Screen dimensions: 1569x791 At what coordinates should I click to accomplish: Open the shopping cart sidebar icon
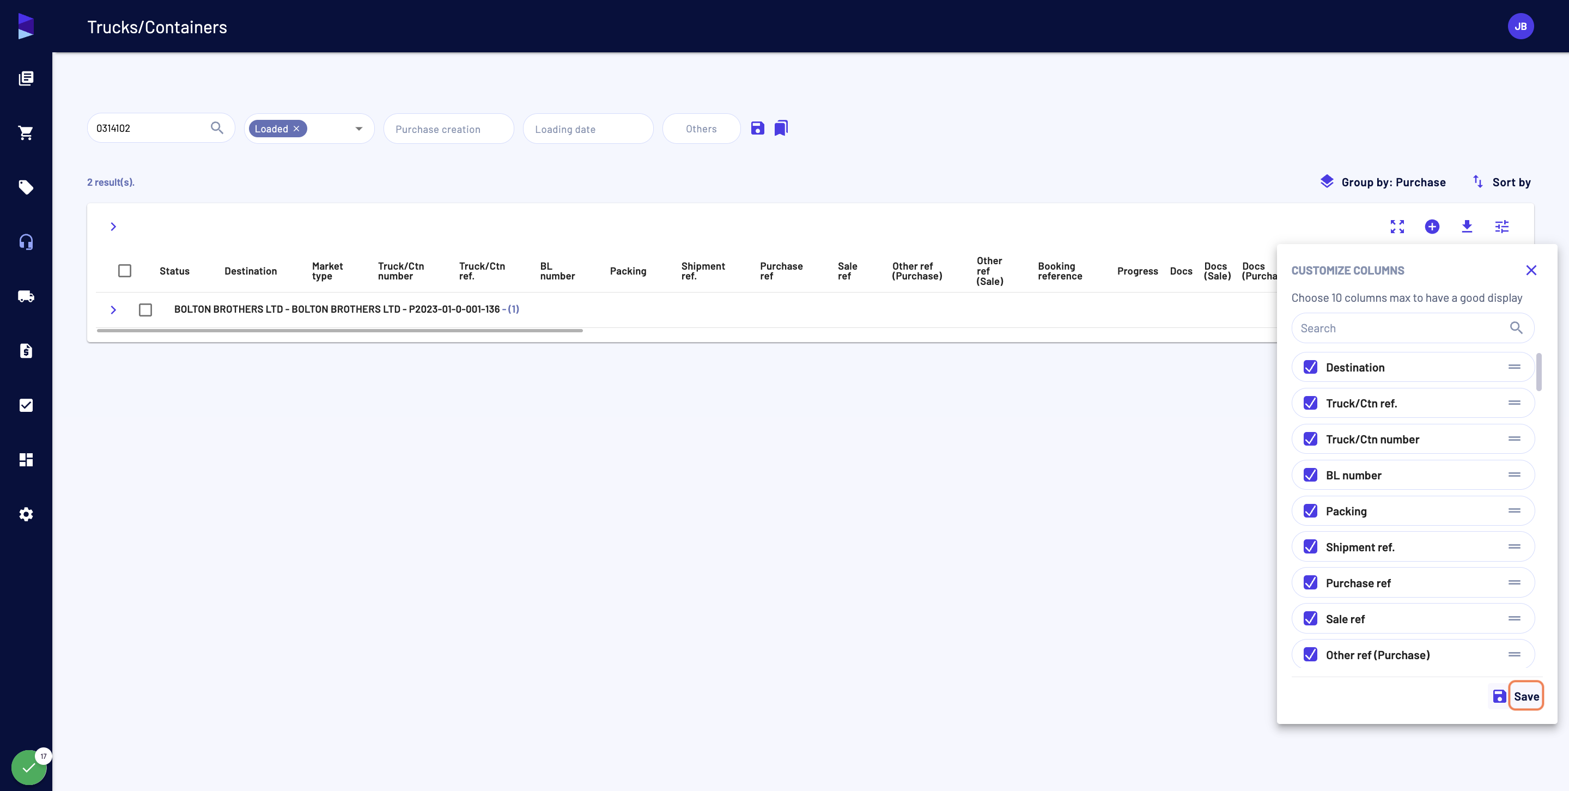coord(26,133)
